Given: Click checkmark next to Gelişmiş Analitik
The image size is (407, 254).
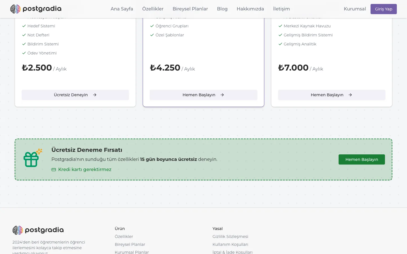Looking at the screenshot, I should pyautogui.click(x=280, y=44).
